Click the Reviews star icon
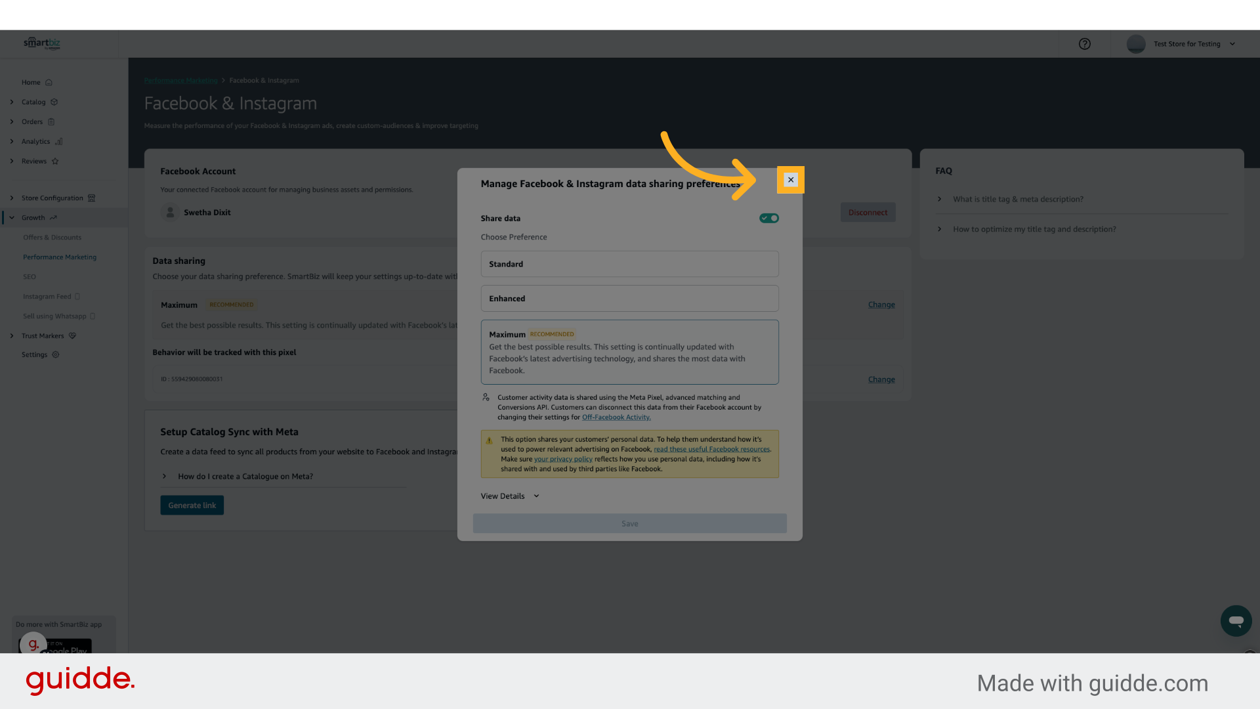Image resolution: width=1260 pixels, height=709 pixels. tap(55, 161)
